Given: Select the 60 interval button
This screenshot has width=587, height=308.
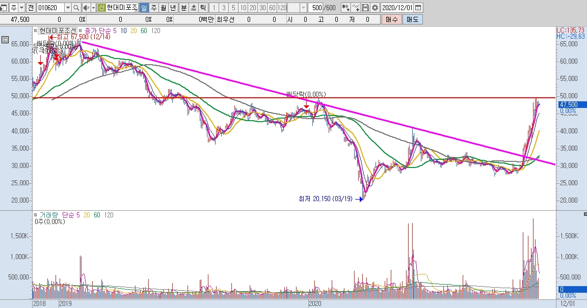Looking at the screenshot, I should [x=272, y=8].
